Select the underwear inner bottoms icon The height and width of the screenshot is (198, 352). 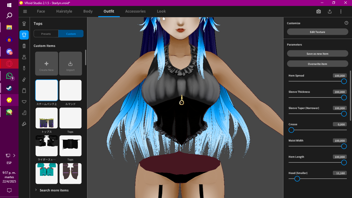point(24,102)
